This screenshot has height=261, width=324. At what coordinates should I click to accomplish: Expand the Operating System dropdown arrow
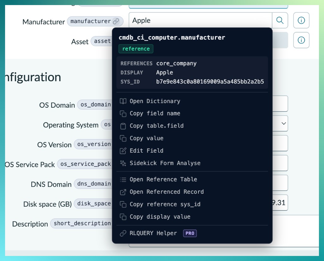284,123
